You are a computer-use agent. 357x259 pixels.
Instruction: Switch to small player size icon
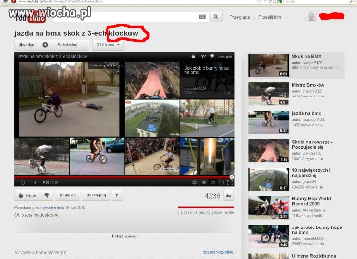pyautogui.click(x=213, y=182)
